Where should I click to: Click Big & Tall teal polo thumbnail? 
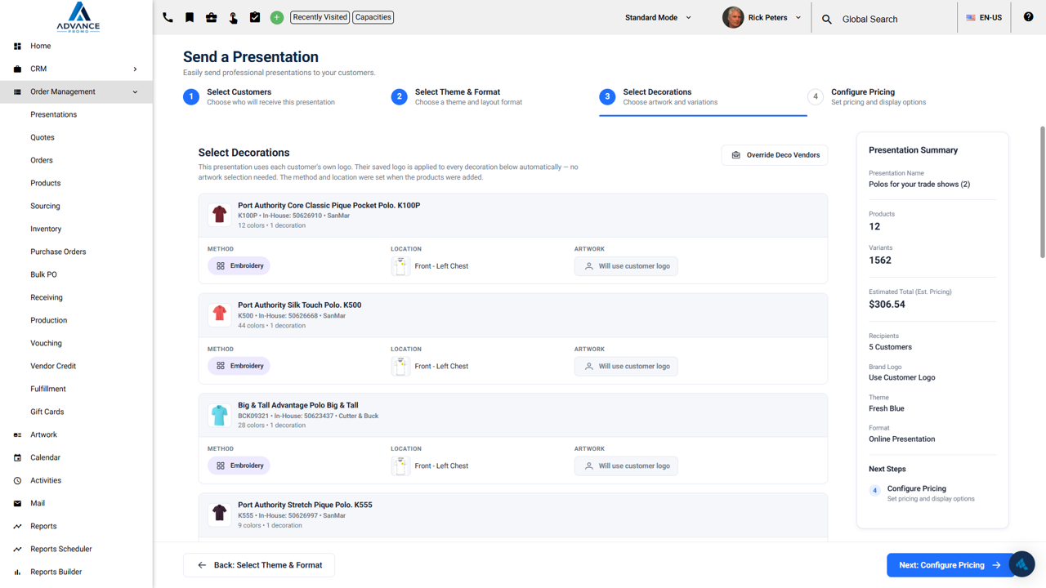(x=219, y=415)
